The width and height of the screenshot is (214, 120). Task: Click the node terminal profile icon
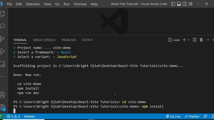tap(170, 40)
